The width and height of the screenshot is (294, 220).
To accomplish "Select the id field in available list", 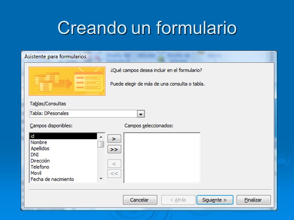I will pos(63,136).
